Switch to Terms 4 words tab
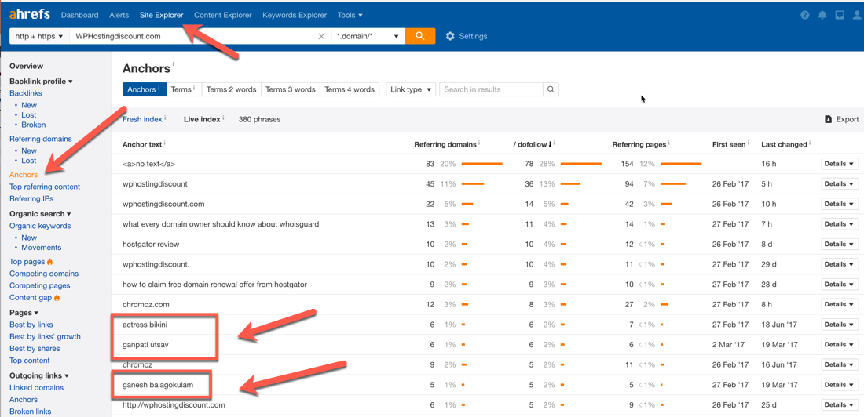 click(x=350, y=89)
